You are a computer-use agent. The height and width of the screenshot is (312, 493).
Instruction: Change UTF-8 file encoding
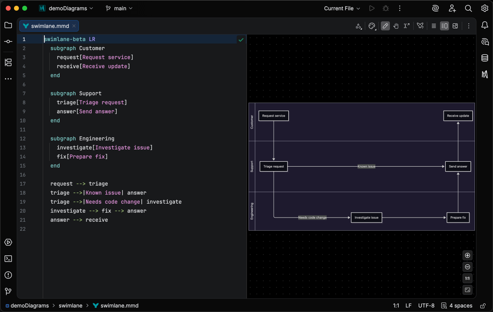tap(426, 305)
